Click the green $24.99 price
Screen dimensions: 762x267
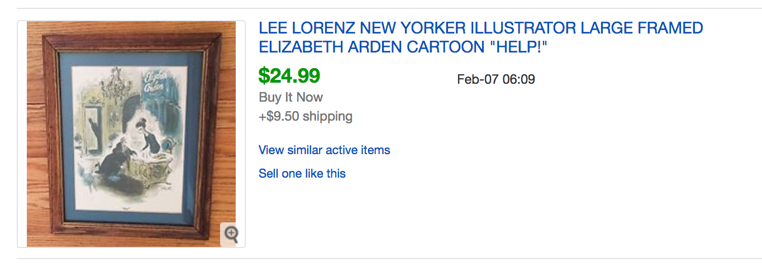289,75
